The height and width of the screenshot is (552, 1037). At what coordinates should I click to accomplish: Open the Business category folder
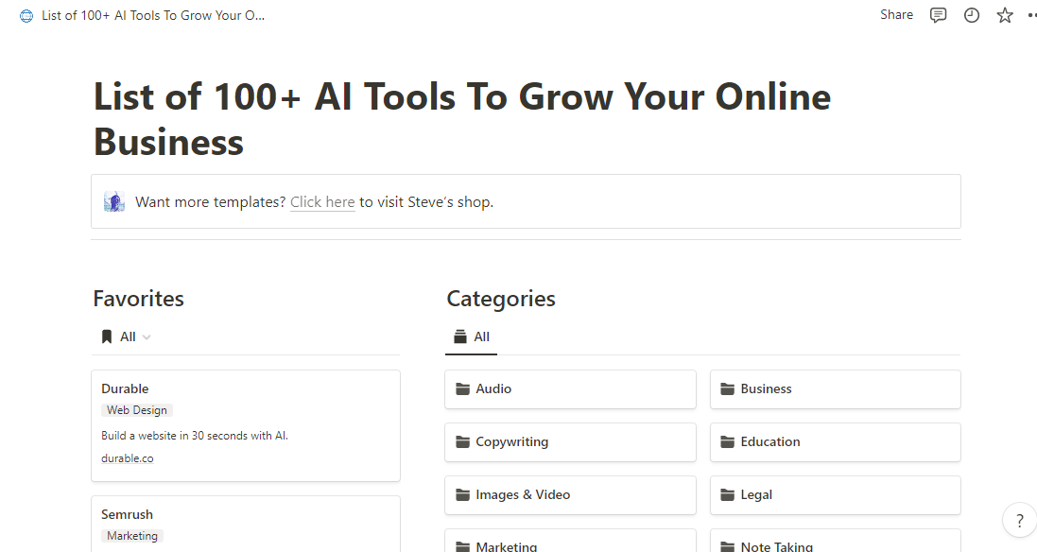tap(836, 388)
